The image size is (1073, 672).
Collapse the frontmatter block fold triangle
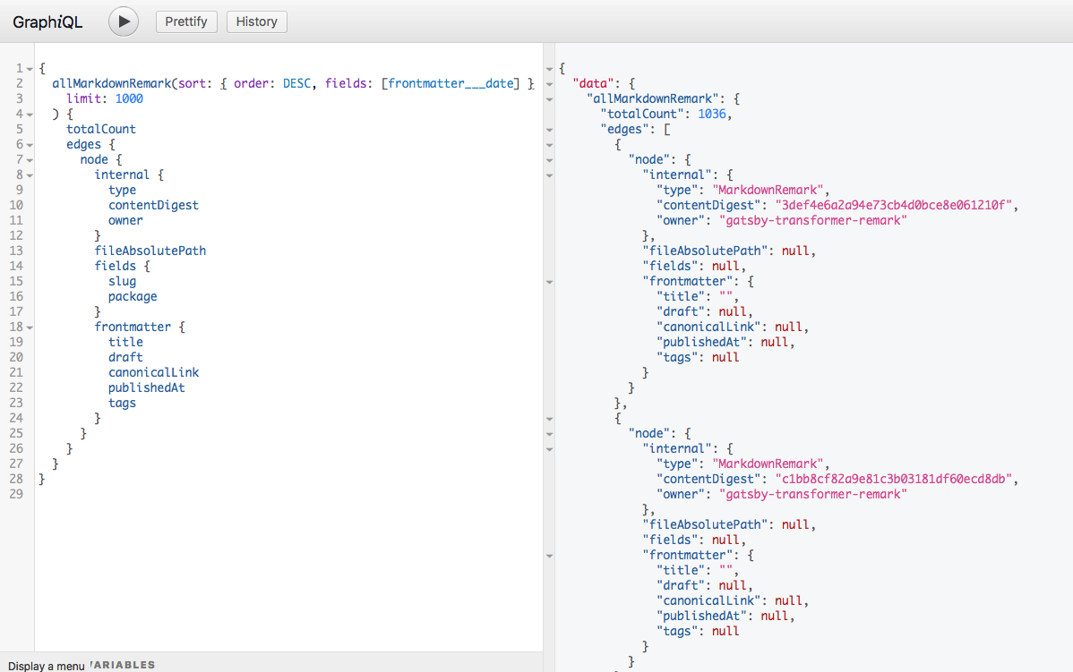pyautogui.click(x=28, y=326)
